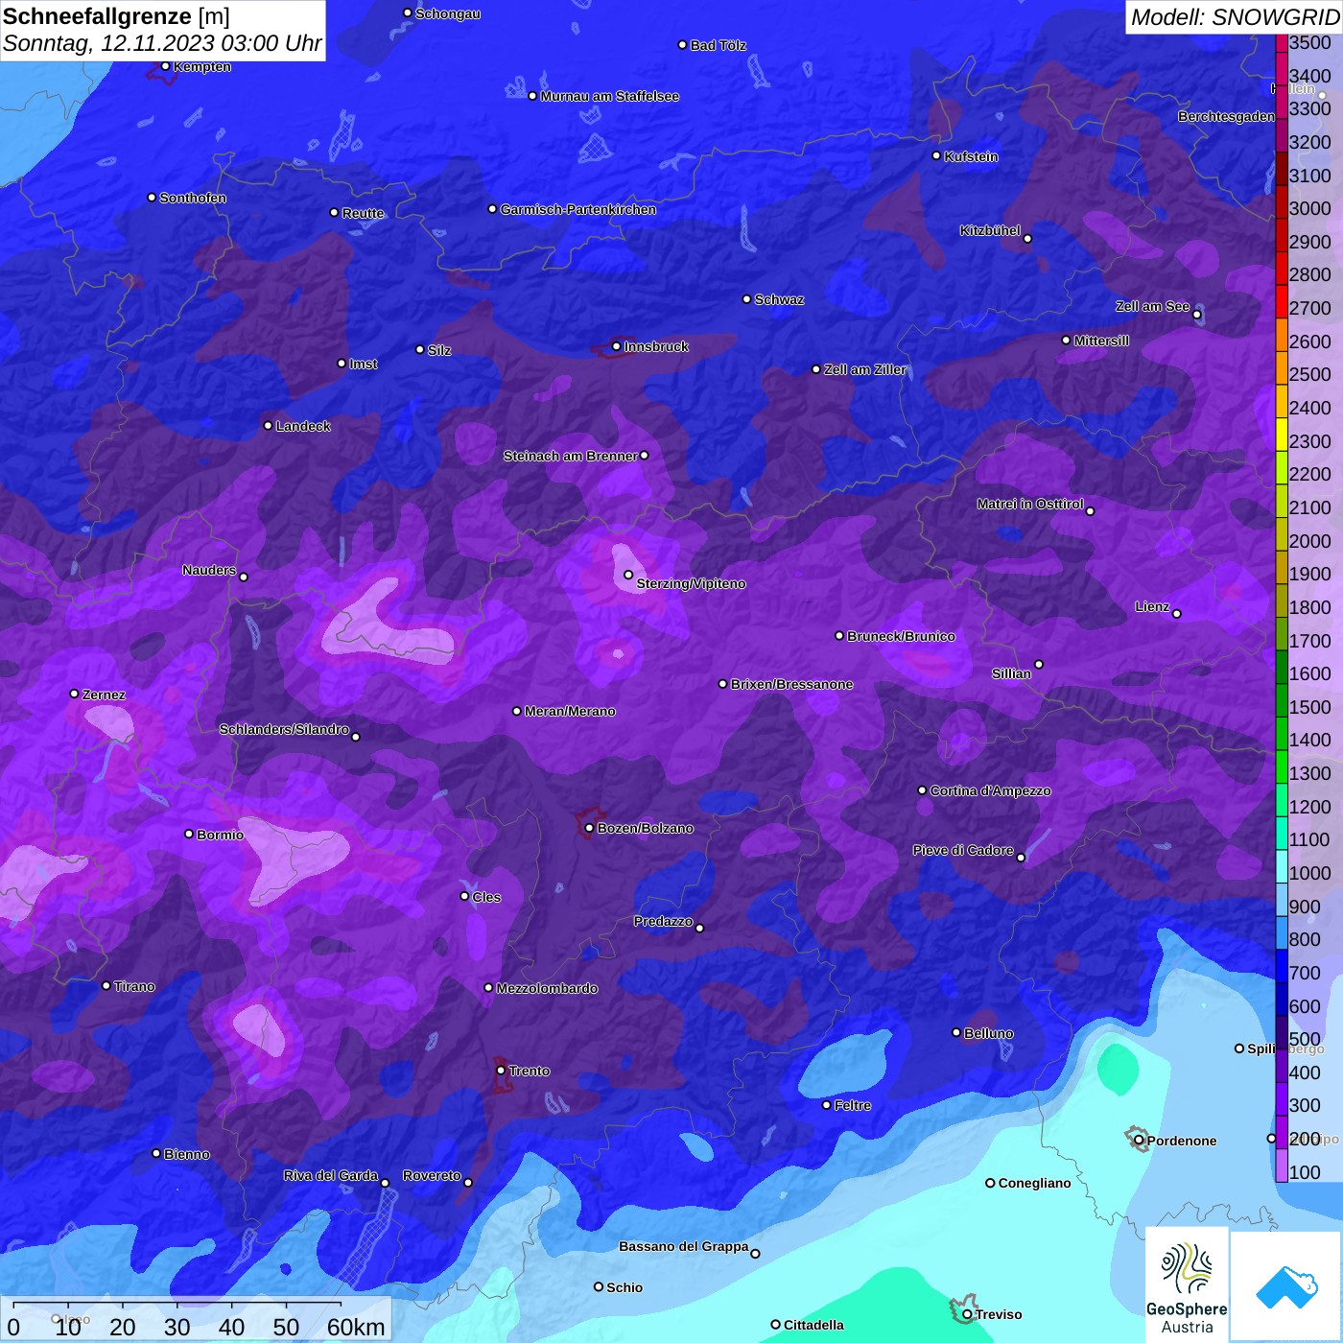
Task: Click the 'Sillian' label
Action: pyautogui.click(x=1011, y=673)
